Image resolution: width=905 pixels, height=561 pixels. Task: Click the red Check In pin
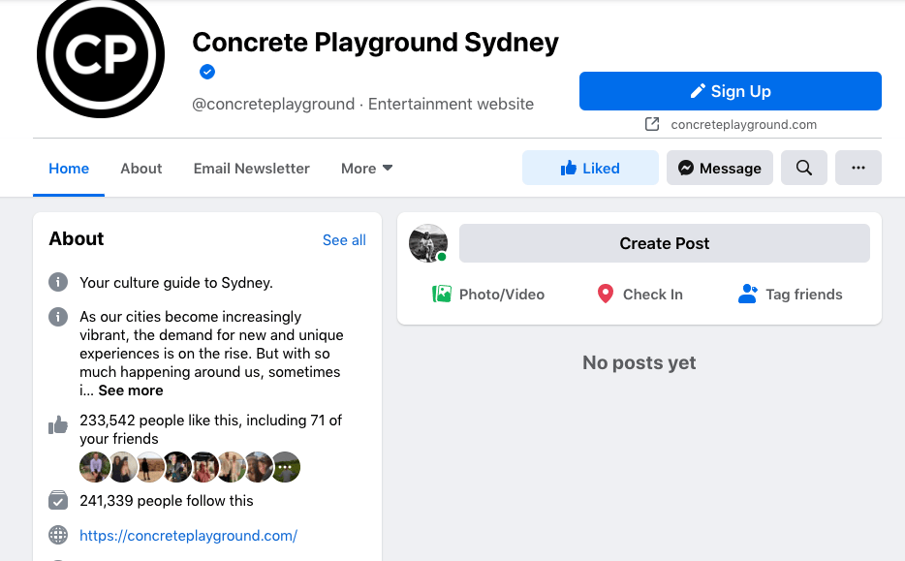click(606, 294)
